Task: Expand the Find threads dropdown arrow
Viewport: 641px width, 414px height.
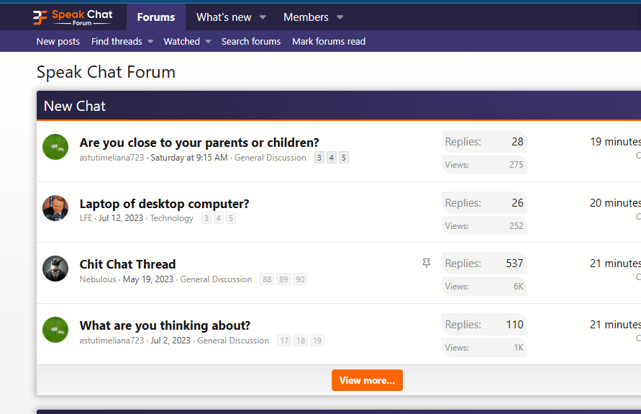Action: click(x=150, y=41)
